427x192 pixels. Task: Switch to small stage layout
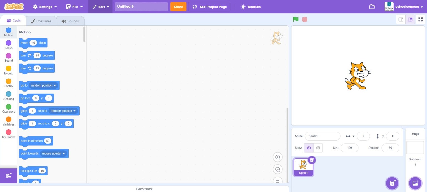click(401, 19)
